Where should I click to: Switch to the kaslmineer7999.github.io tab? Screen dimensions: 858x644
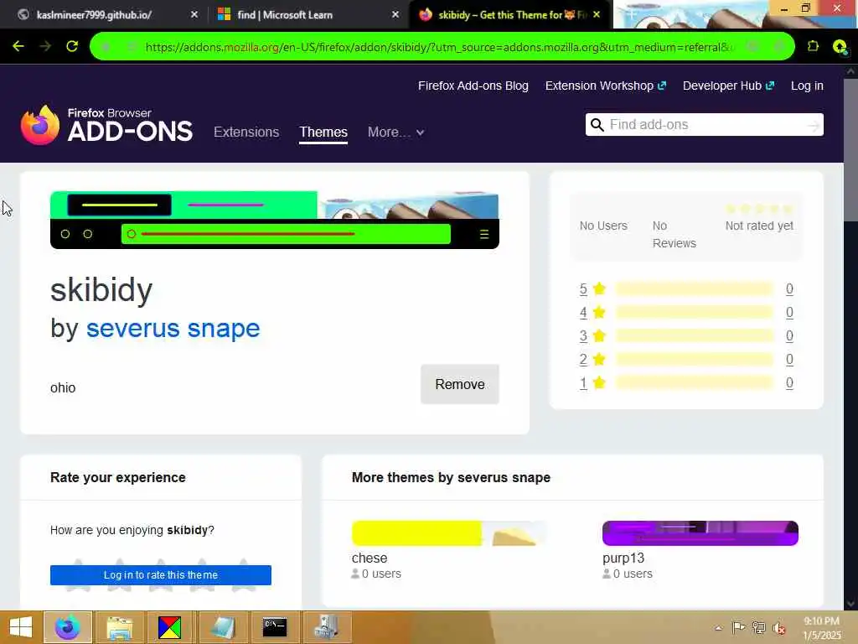pos(104,15)
